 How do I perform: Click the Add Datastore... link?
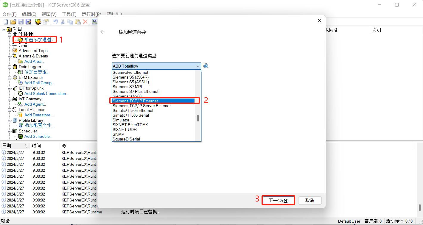(x=39, y=115)
